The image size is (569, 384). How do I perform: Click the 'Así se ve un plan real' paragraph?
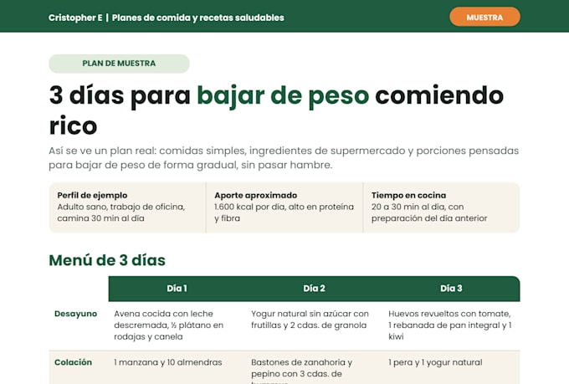(x=284, y=157)
